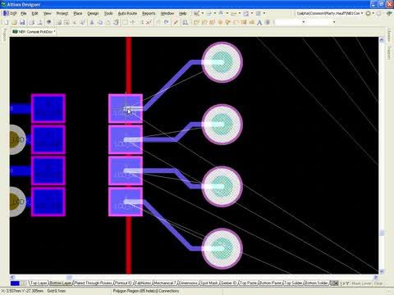The height and width of the screenshot is (295, 394).
Task: Open the Snippets side panel tab
Action: coord(389,52)
